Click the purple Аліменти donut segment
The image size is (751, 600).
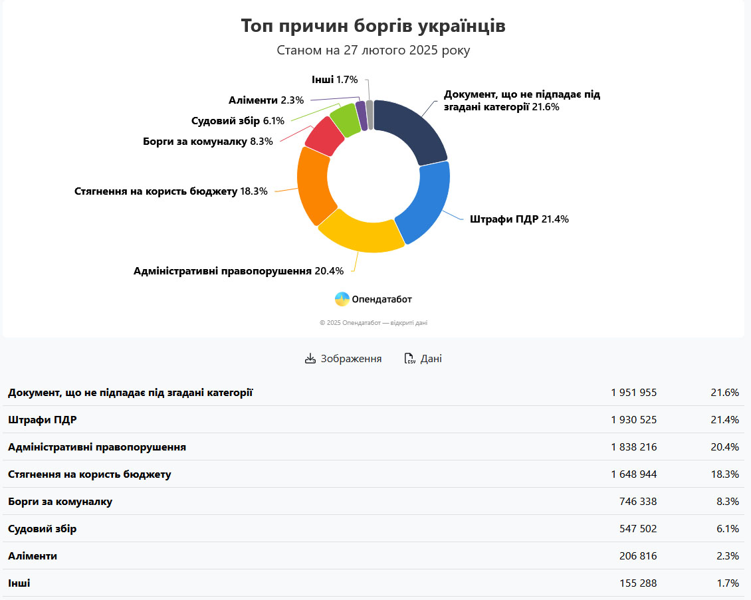361,115
